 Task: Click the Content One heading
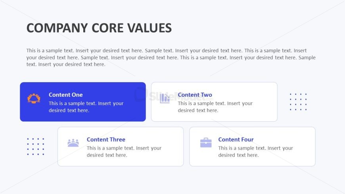(x=65, y=95)
